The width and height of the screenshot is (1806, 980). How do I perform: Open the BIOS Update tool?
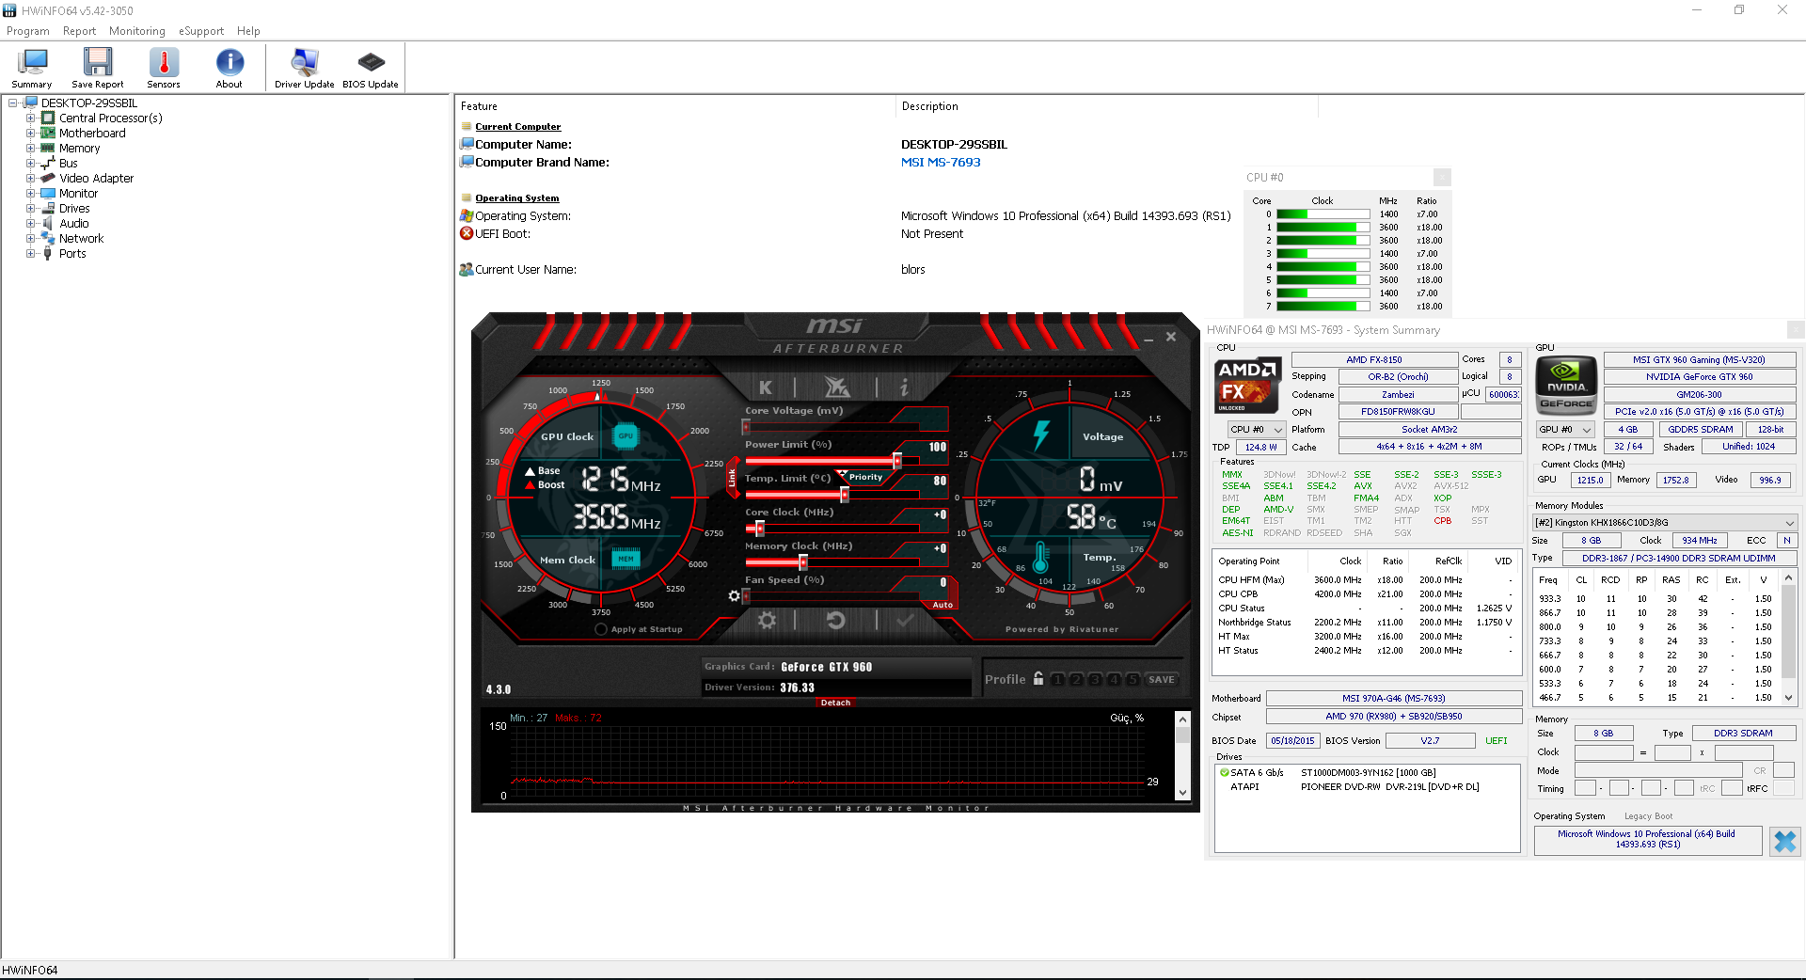point(371,68)
